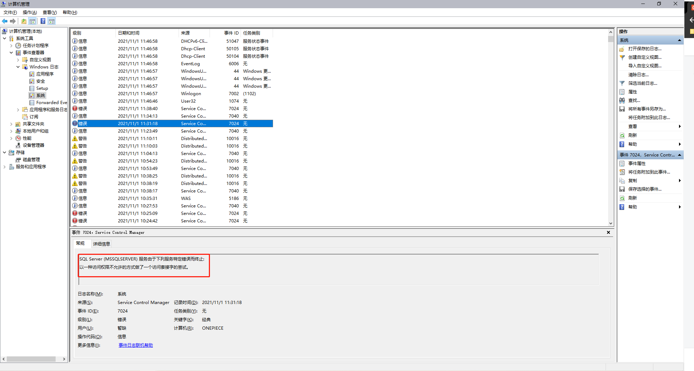Image resolution: width=694 pixels, height=371 pixels.
Task: Open the 创建自定义视图 filter action
Action: [644, 57]
